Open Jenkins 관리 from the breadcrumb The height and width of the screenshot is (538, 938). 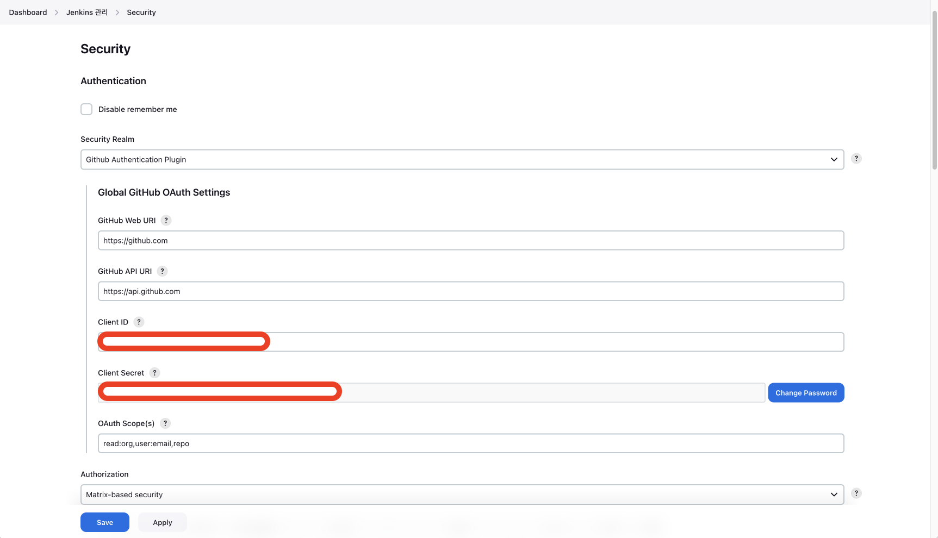tap(86, 12)
